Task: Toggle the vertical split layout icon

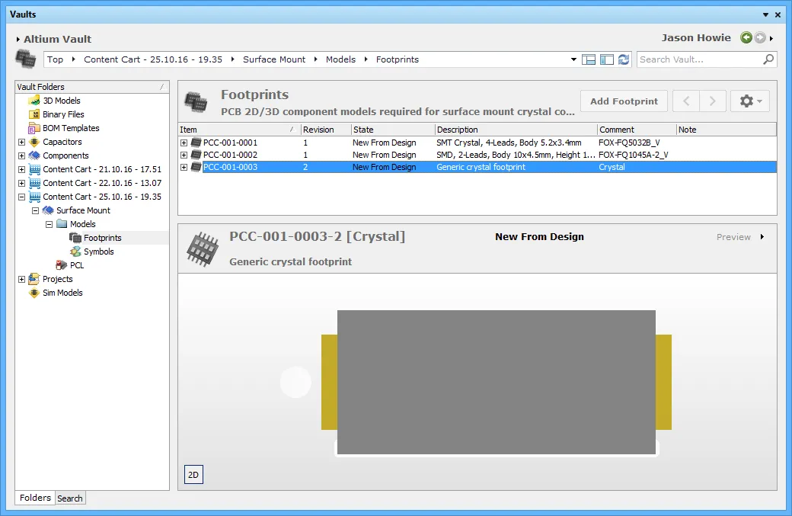Action: (x=607, y=59)
